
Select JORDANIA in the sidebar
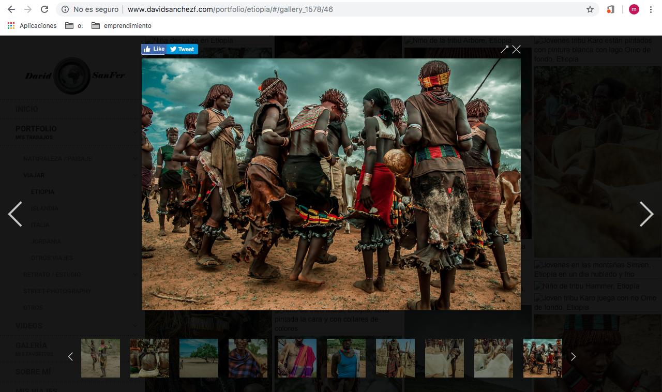(x=46, y=242)
